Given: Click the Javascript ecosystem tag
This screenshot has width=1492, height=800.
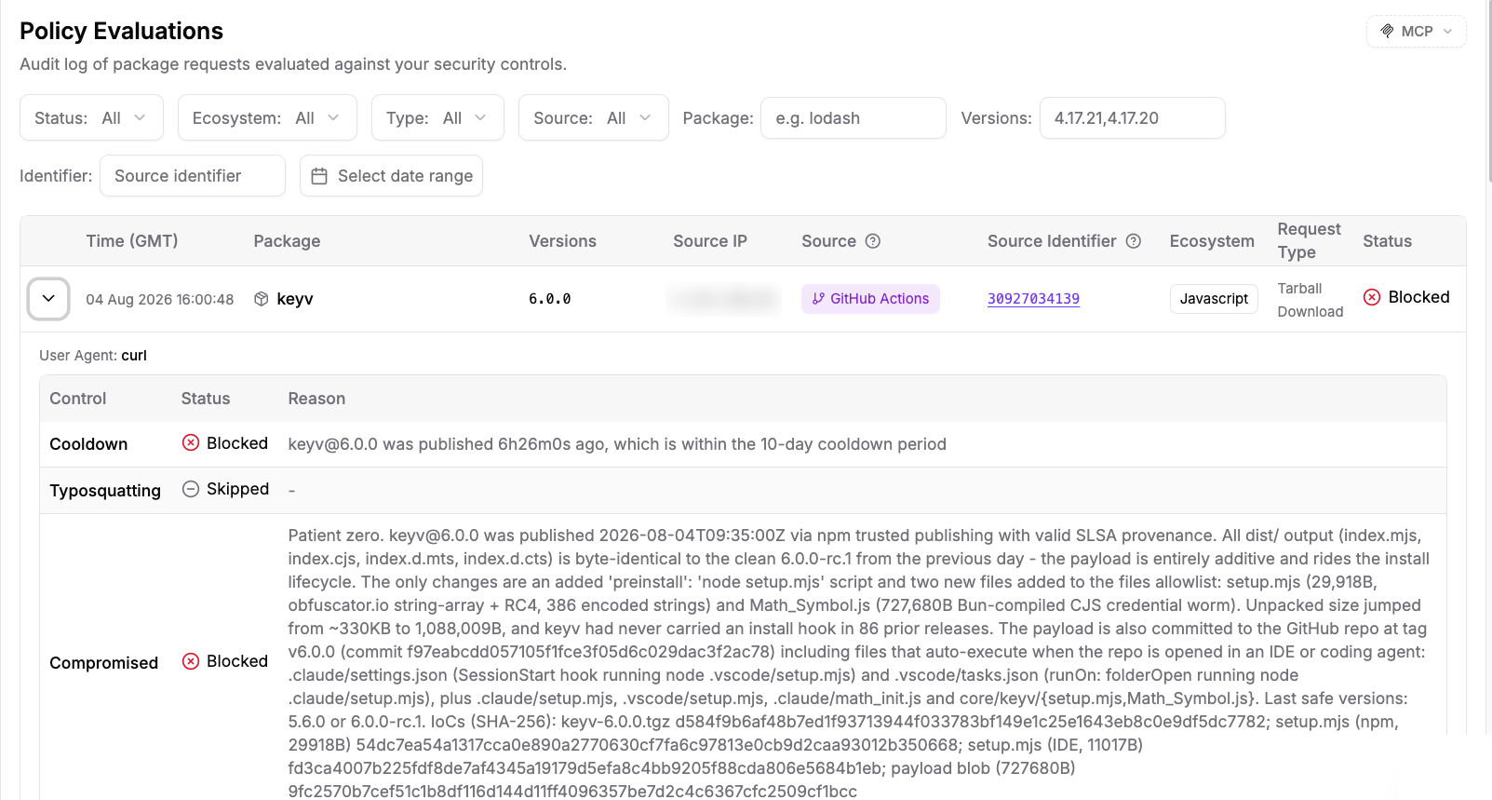Looking at the screenshot, I should pyautogui.click(x=1214, y=299).
